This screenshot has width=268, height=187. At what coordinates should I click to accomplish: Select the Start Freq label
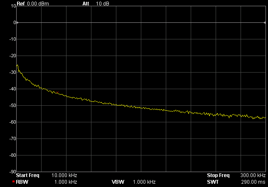coord(27,175)
